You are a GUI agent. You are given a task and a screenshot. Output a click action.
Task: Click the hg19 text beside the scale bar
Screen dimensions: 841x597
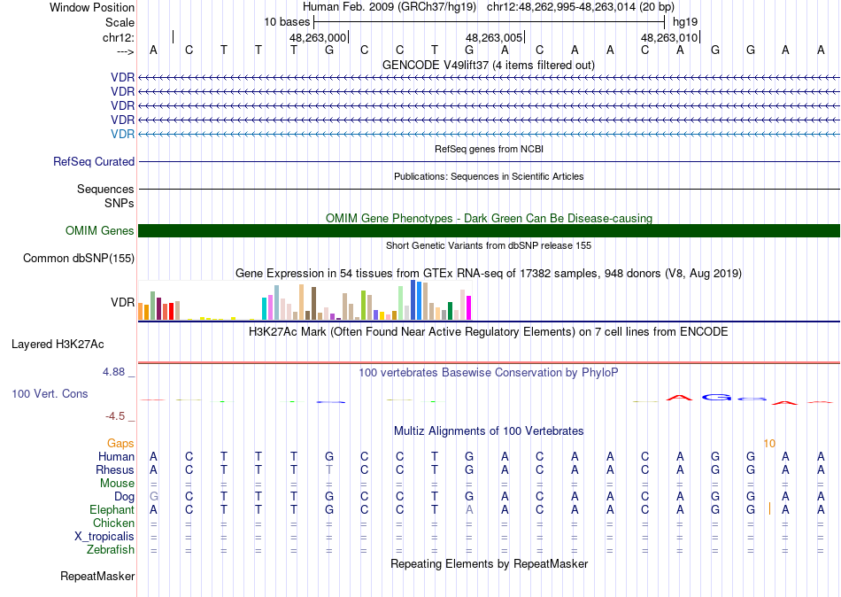pyautogui.click(x=685, y=22)
